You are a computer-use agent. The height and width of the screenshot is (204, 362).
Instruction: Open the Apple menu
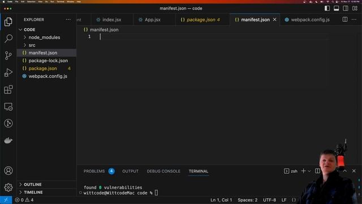[x=3, y=1]
